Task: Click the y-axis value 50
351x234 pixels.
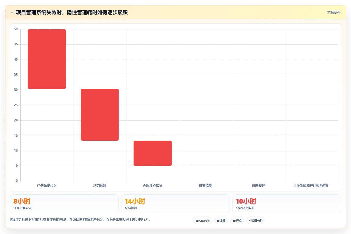Action: coord(16,29)
